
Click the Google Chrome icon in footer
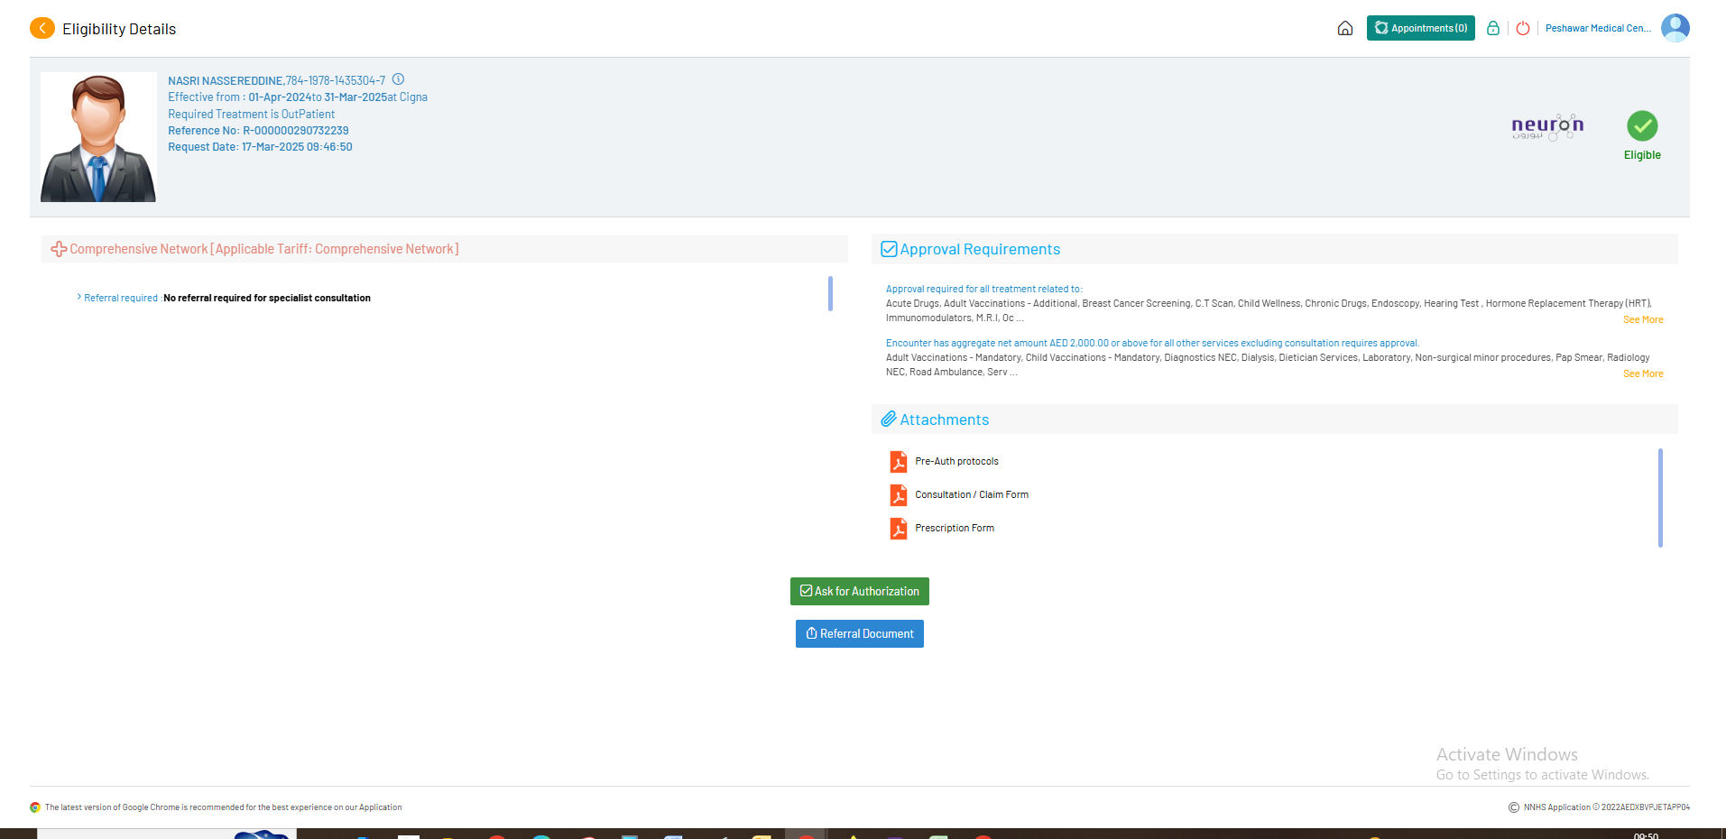point(35,807)
